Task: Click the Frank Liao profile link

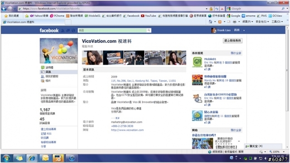Action: click(223, 30)
